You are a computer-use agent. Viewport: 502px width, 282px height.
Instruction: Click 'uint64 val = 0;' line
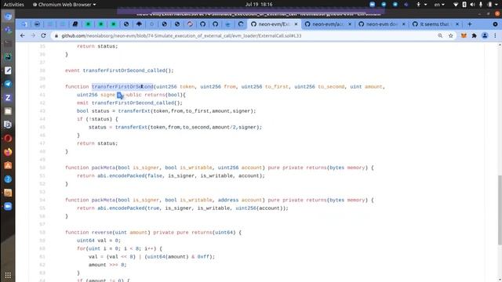pos(99,240)
